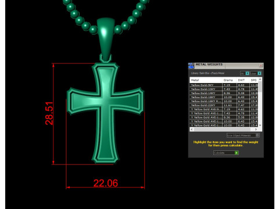Click the 22.06 width dimension label

[x=106, y=183]
